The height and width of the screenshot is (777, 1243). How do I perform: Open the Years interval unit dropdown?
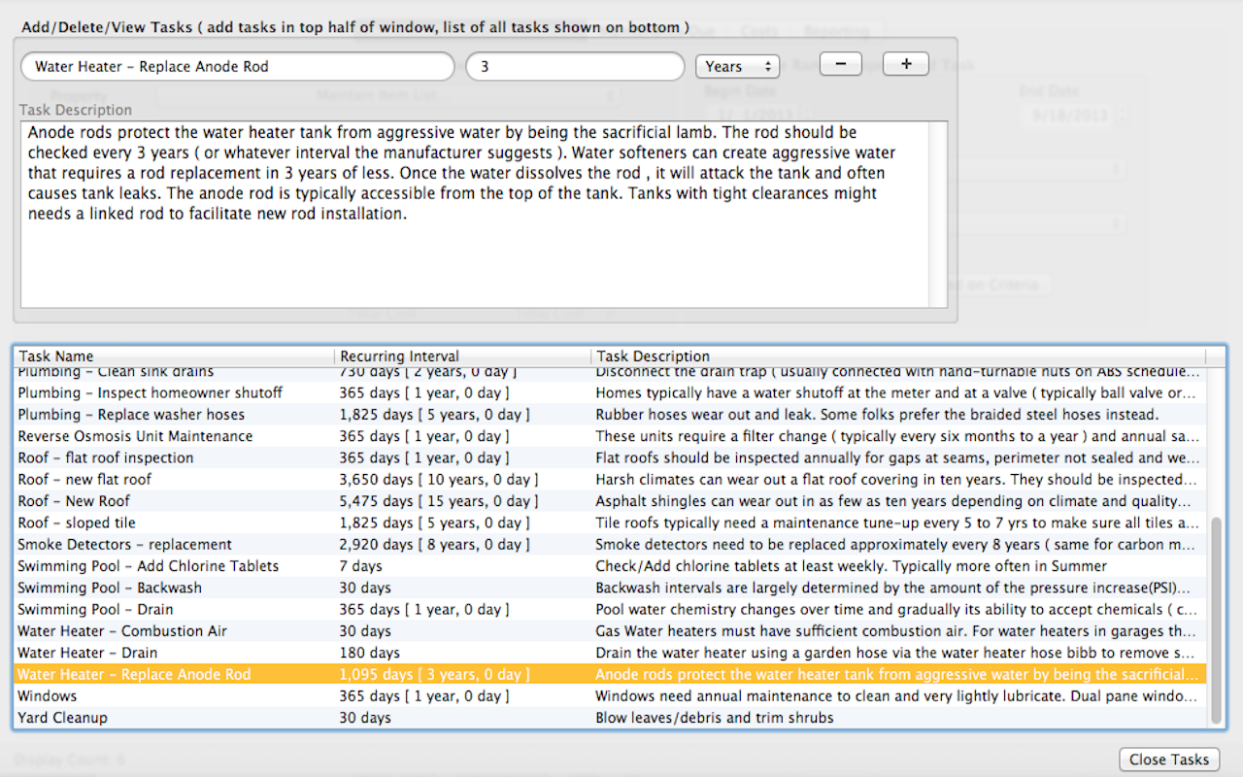[737, 66]
